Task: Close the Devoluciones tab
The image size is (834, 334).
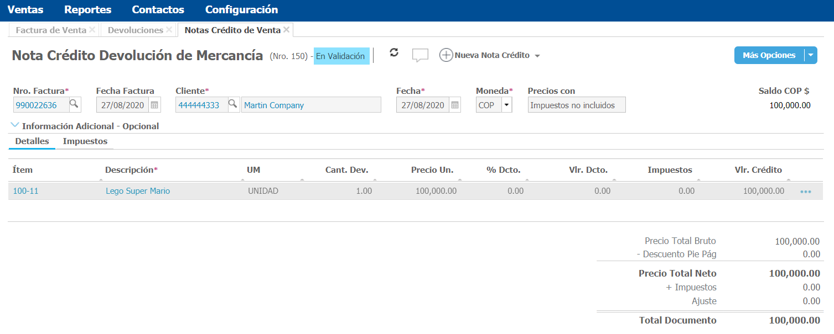Action: (x=169, y=30)
